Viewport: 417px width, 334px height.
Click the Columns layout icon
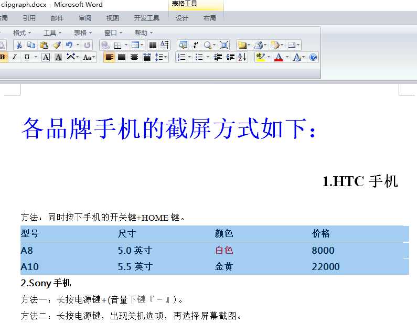(x=153, y=45)
